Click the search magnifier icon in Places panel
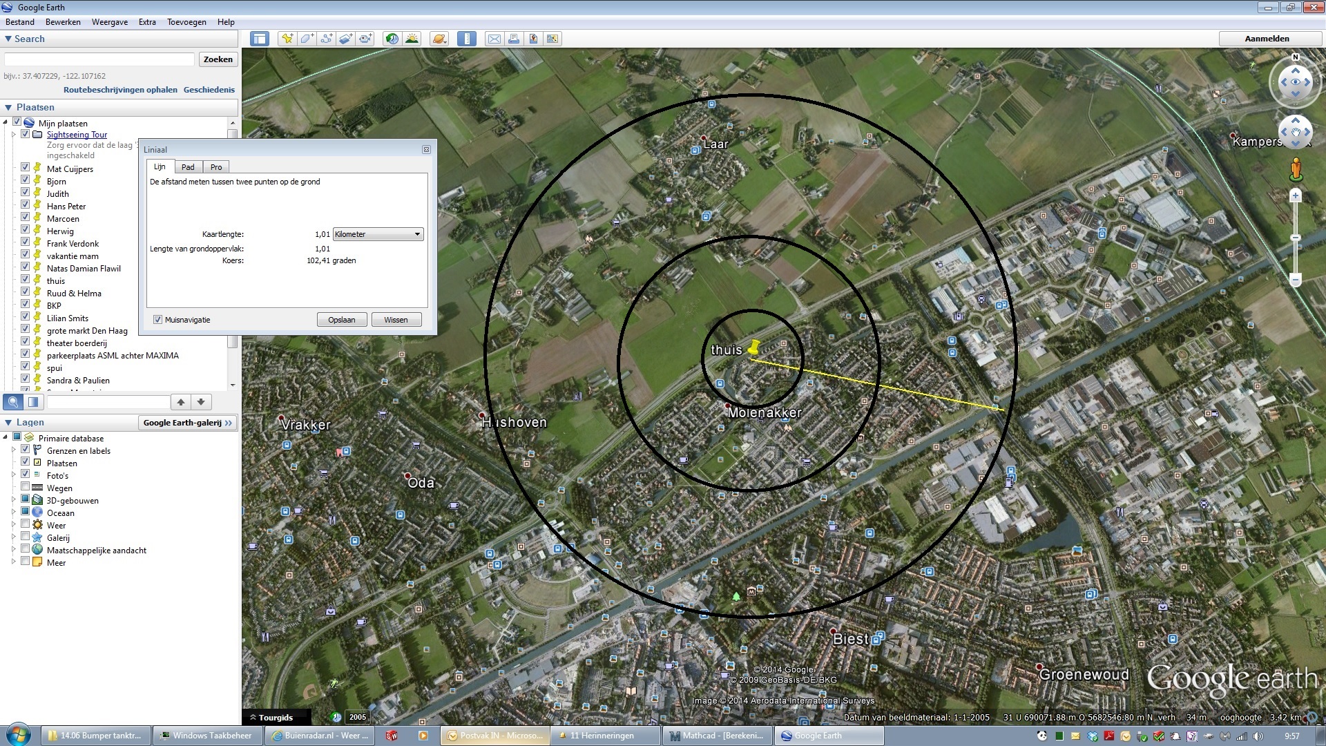Image resolution: width=1326 pixels, height=746 pixels. 13,402
